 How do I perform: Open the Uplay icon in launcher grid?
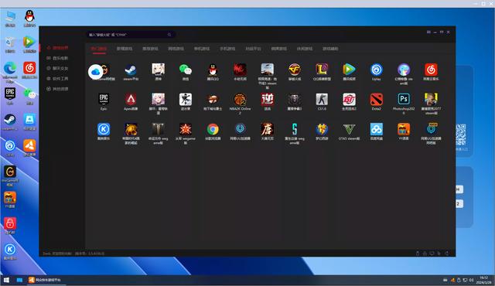(377, 70)
